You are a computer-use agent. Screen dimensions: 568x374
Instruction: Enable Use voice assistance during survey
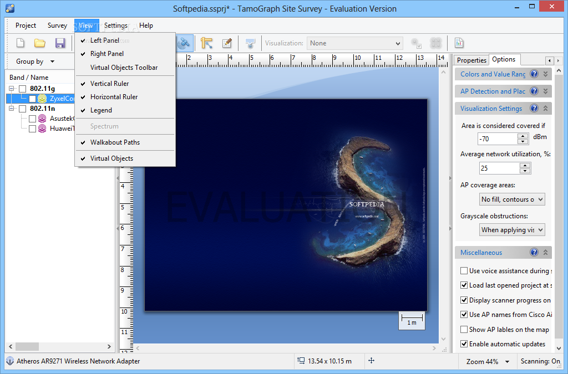pos(464,270)
